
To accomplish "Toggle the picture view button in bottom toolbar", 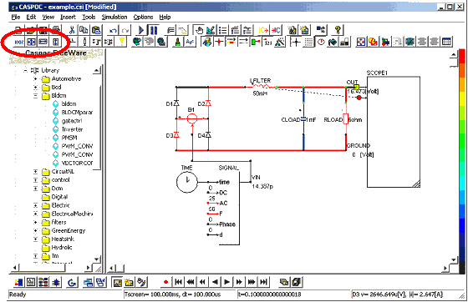I will coord(117,282).
